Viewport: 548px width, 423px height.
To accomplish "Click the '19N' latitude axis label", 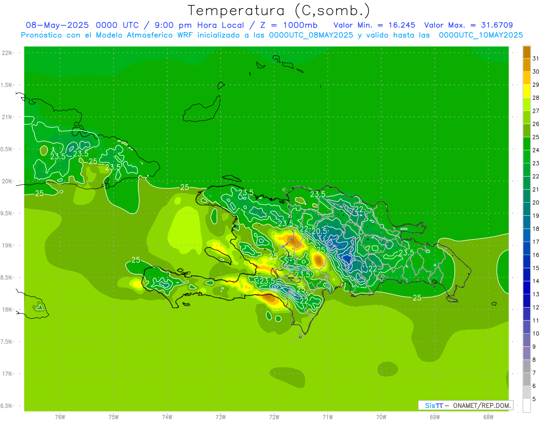I will pos(8,245).
